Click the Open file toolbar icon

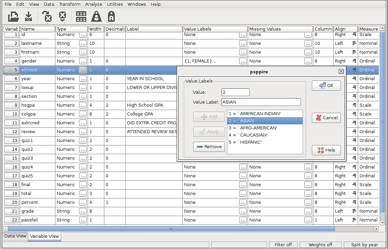(13, 17)
